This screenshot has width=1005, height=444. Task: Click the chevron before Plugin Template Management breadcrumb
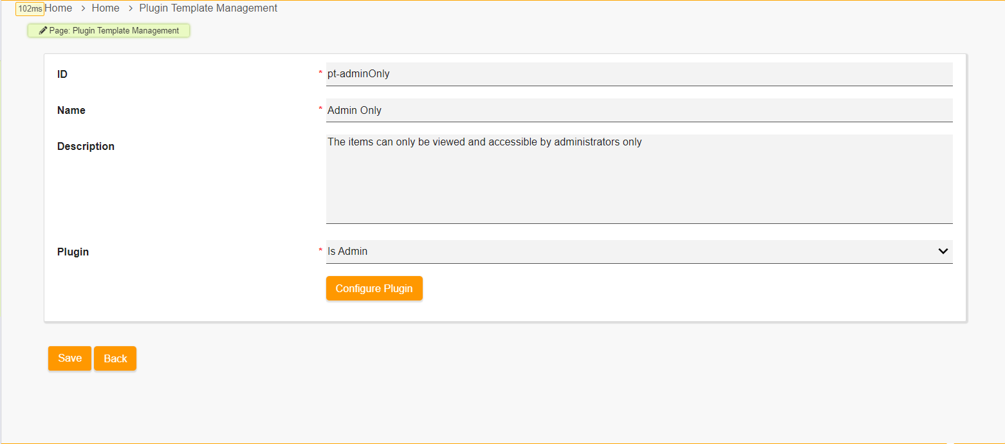[x=131, y=8]
